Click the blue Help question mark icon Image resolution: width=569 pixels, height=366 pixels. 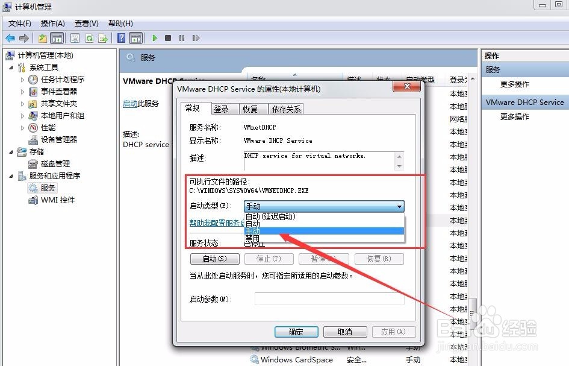[x=122, y=38]
